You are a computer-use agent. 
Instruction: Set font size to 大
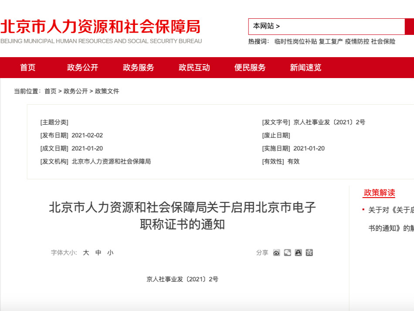tap(86, 253)
